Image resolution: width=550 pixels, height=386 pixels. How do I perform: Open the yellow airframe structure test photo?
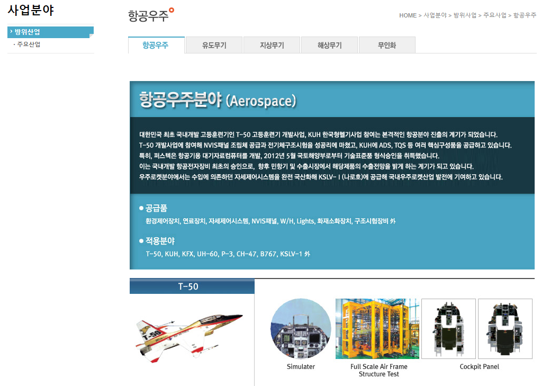point(377,329)
